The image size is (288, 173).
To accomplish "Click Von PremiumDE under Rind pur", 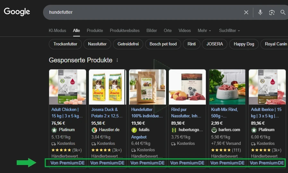I will pyautogui.click(x=187, y=163).
